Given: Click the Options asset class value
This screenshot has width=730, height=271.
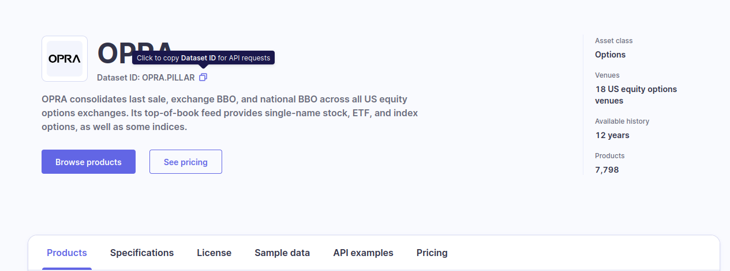Looking at the screenshot, I should [610, 55].
